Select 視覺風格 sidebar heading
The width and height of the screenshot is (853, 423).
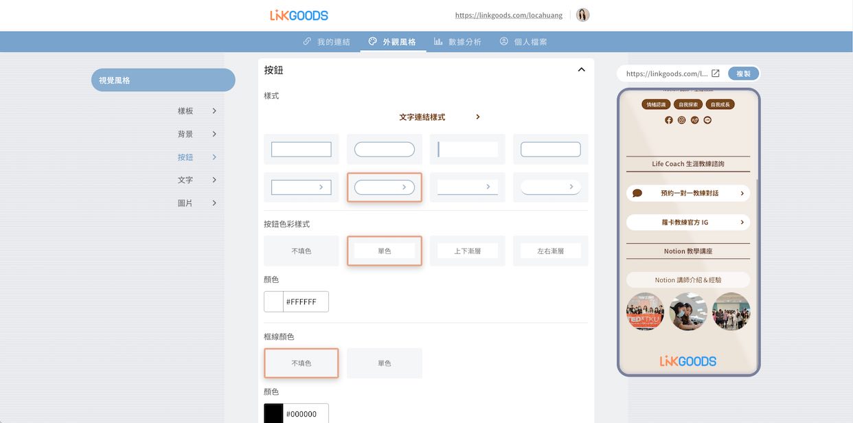163,80
